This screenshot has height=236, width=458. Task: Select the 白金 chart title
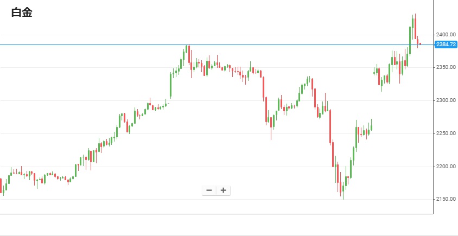(22, 12)
